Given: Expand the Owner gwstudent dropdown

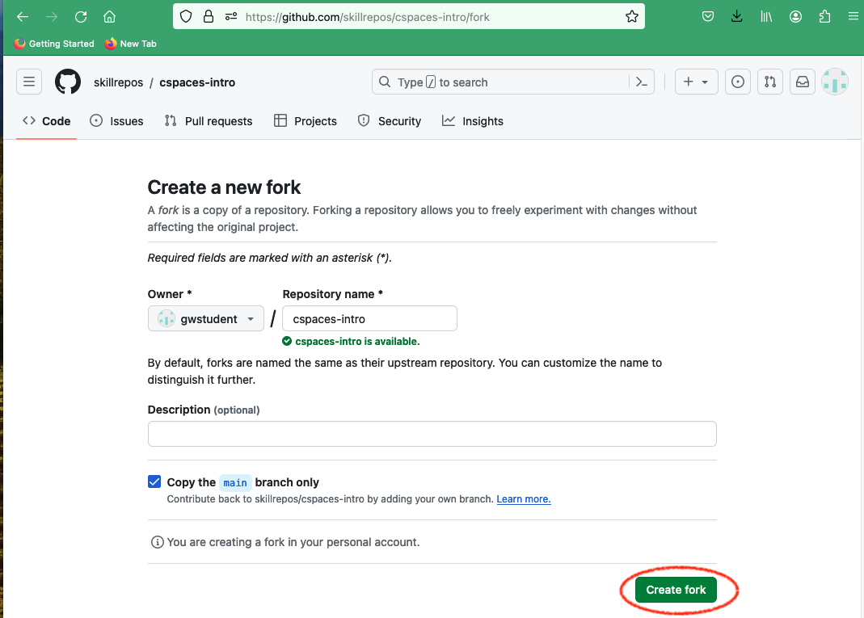Looking at the screenshot, I should click(206, 319).
